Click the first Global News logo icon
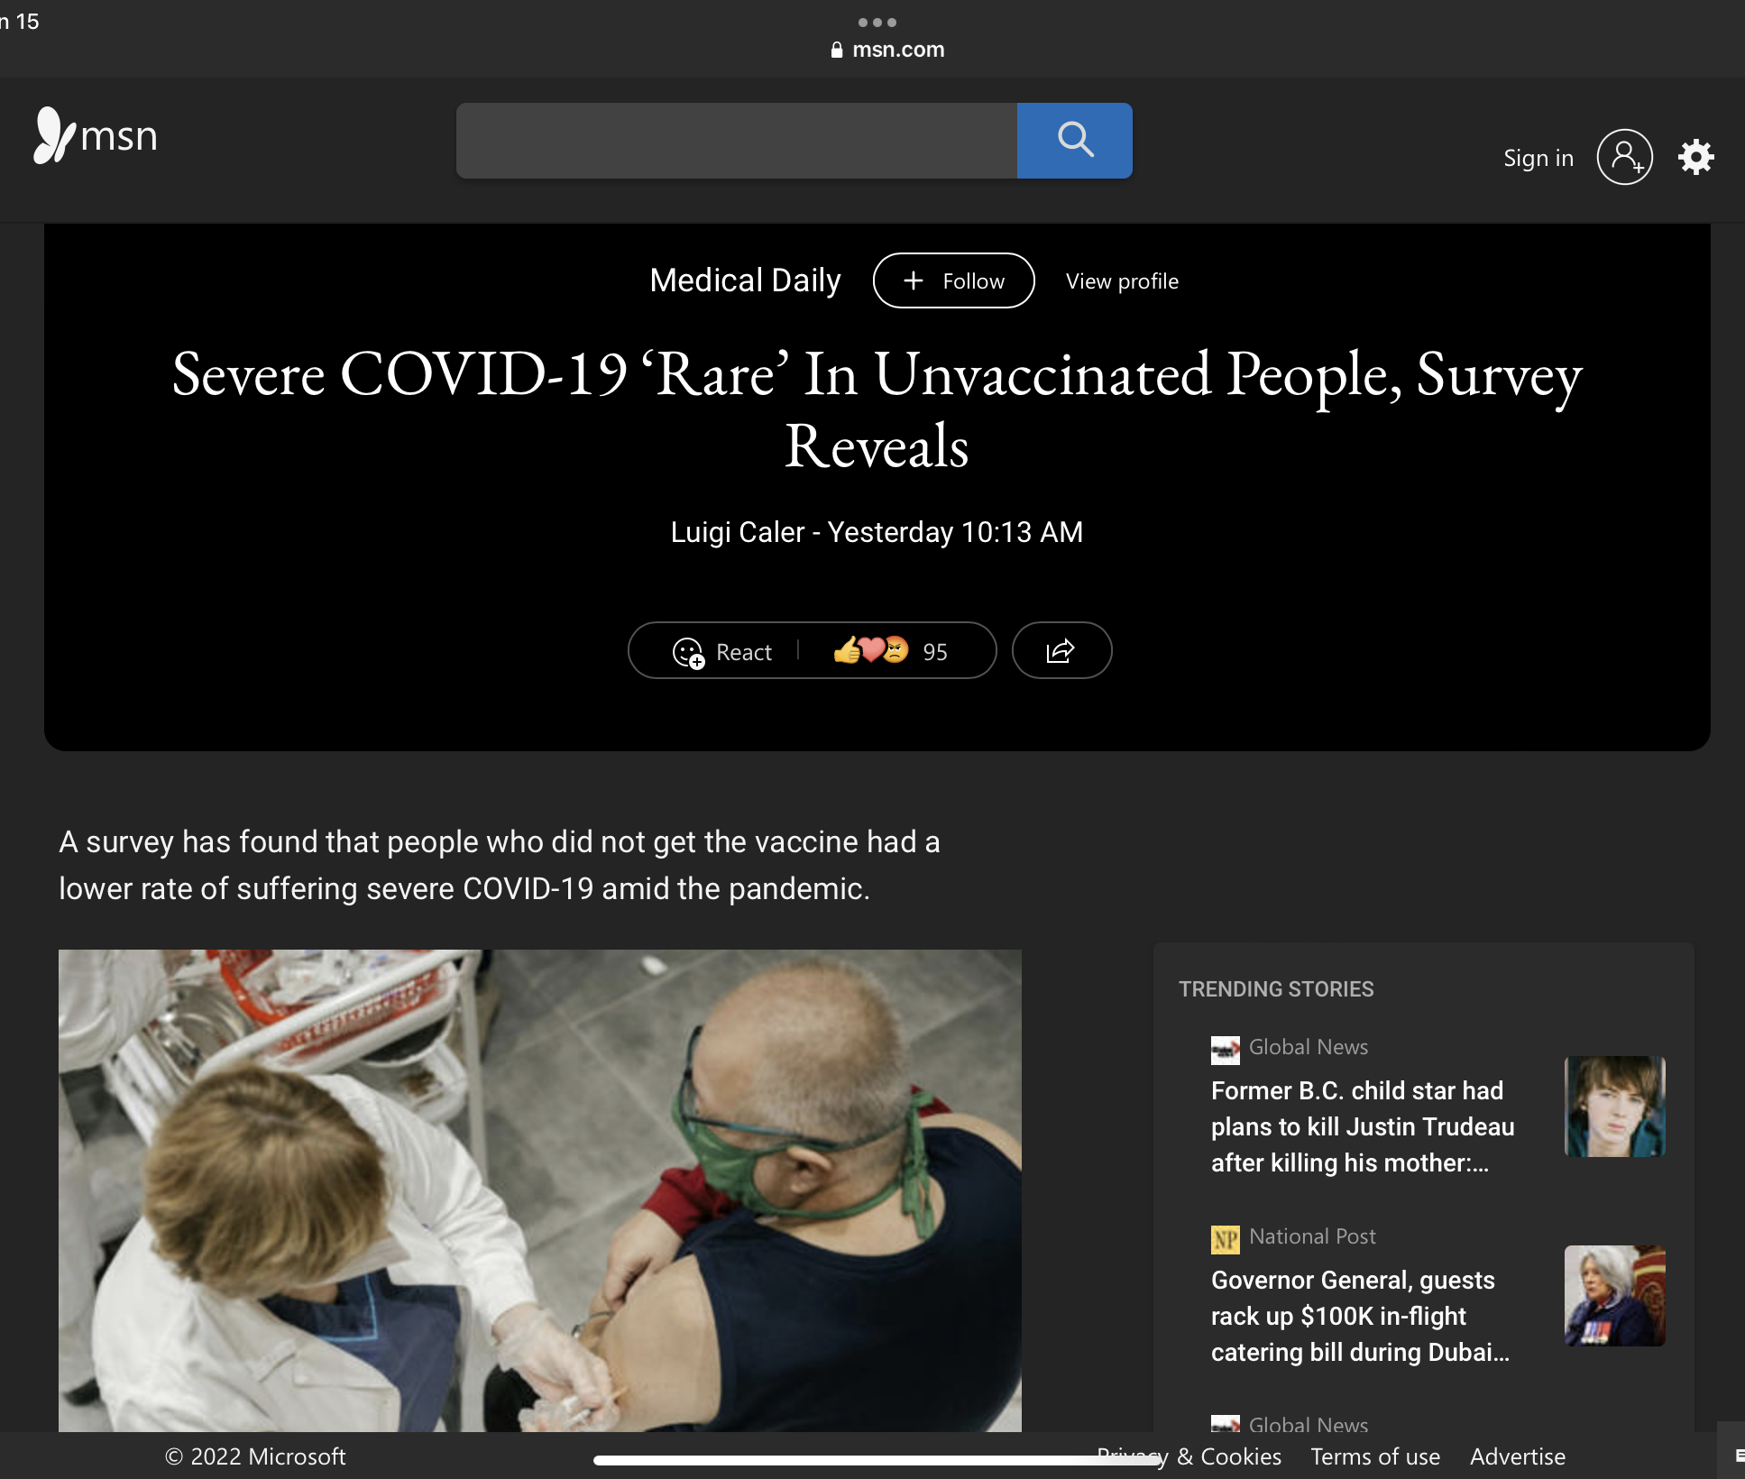 tap(1225, 1050)
